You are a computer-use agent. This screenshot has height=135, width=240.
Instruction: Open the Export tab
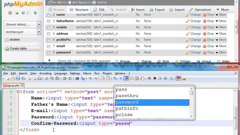(157, 10)
